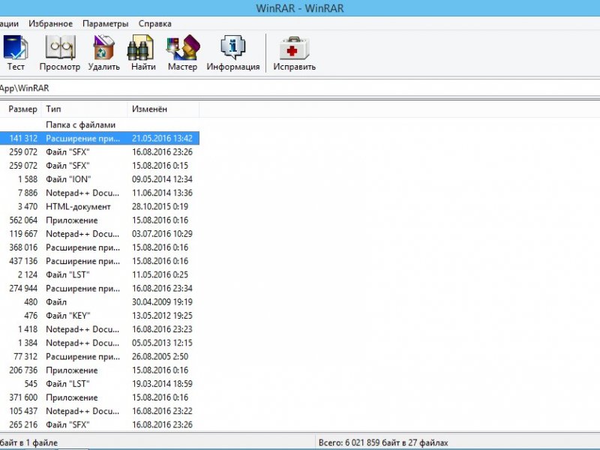Screen dimensions: 600x450
Task: Select the Файл "KEY" row
Action: (x=100, y=316)
